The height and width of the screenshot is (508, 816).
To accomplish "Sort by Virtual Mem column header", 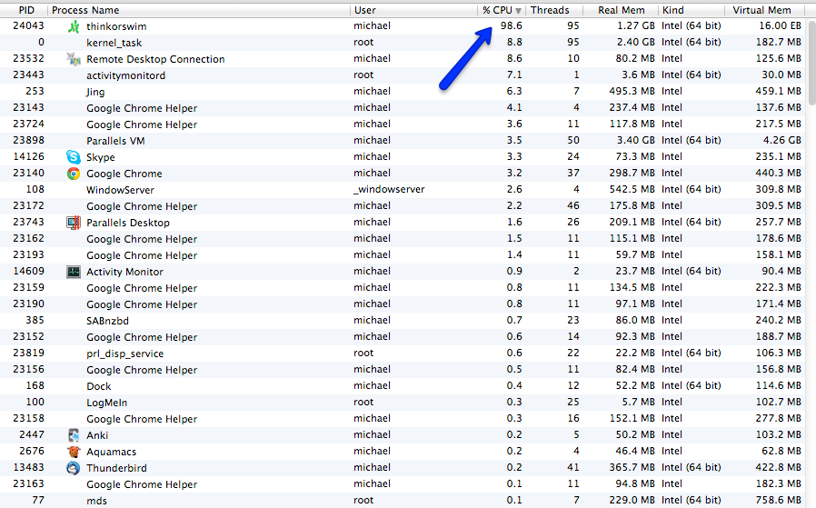I will click(x=761, y=10).
